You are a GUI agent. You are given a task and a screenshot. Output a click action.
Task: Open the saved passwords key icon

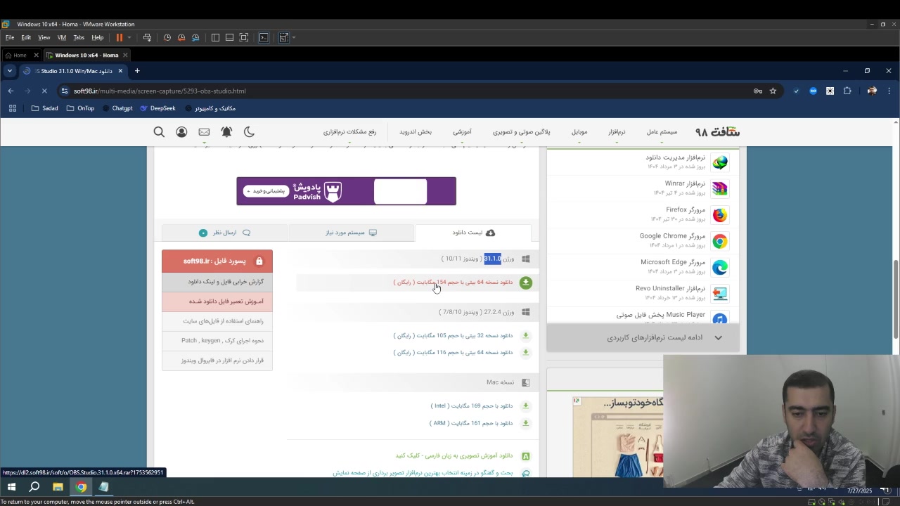758,91
